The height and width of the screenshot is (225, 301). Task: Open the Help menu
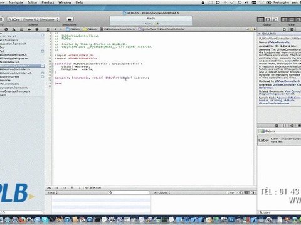tap(79, 2)
